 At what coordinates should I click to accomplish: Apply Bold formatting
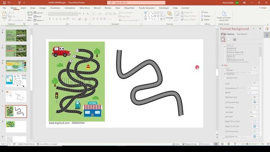[x=50, y=19]
